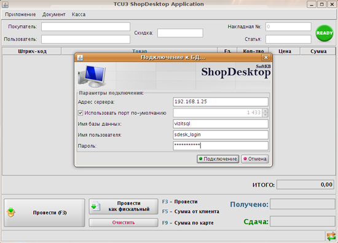Close the 'Подключение к БД' dialog
The height and width of the screenshot is (243, 338).
[x=265, y=57]
